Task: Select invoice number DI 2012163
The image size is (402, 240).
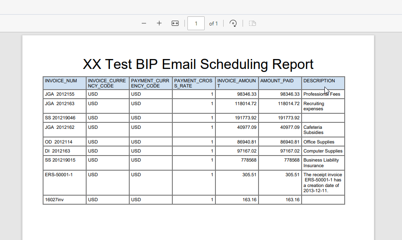Action: point(58,151)
